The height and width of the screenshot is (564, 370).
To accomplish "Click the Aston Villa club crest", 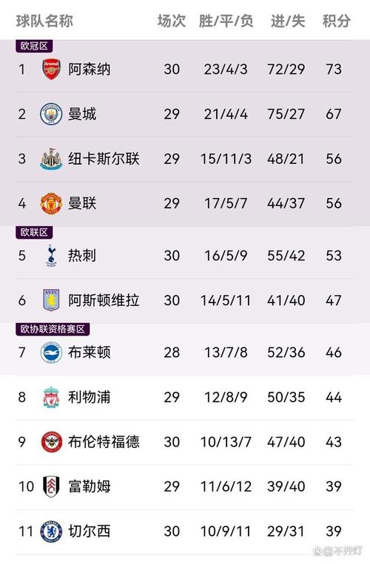I will [51, 300].
